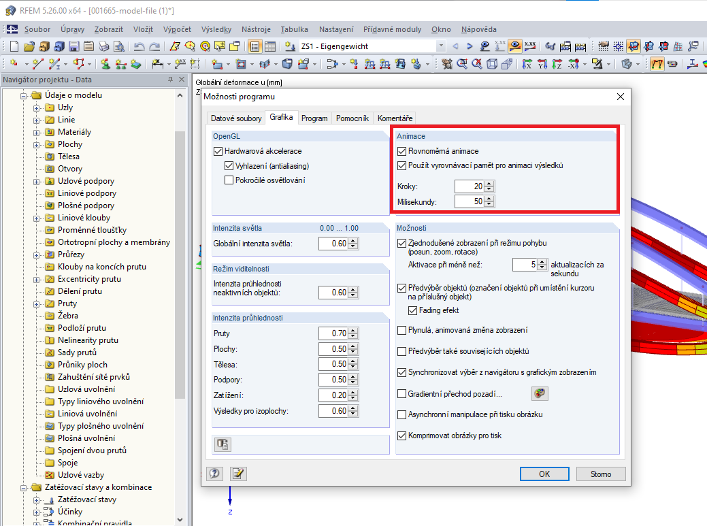Click the x.xx result values icon
The height and width of the screenshot is (526, 707).
[530, 46]
